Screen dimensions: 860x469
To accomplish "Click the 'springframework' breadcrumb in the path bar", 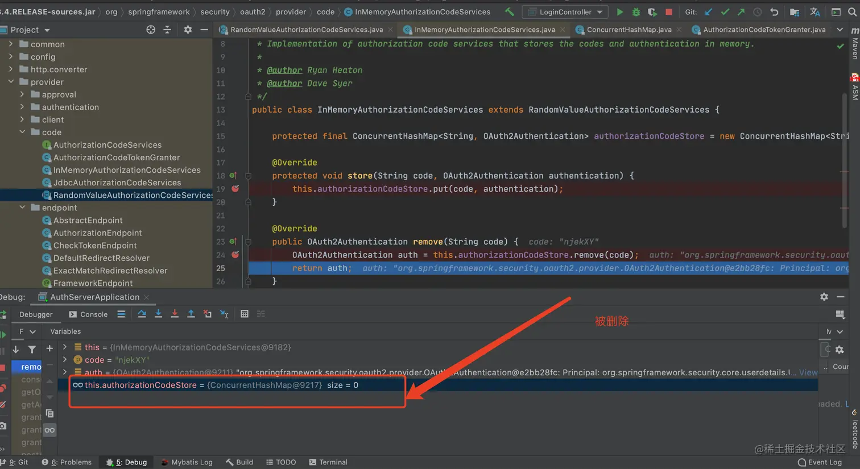I will [x=159, y=12].
